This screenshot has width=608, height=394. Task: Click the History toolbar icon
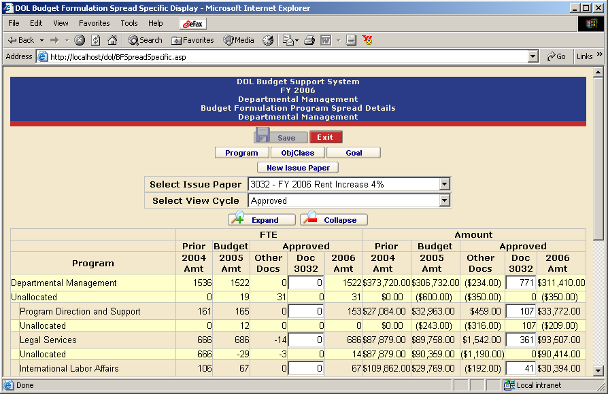point(268,40)
